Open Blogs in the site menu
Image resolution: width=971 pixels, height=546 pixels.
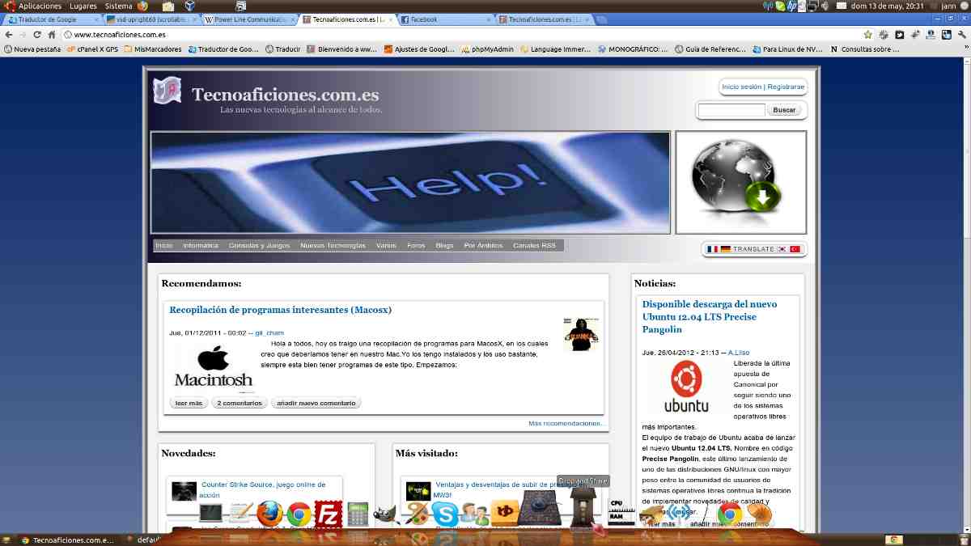(444, 245)
